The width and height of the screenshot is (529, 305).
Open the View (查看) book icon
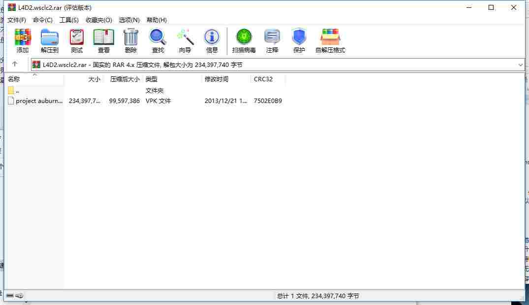click(103, 37)
